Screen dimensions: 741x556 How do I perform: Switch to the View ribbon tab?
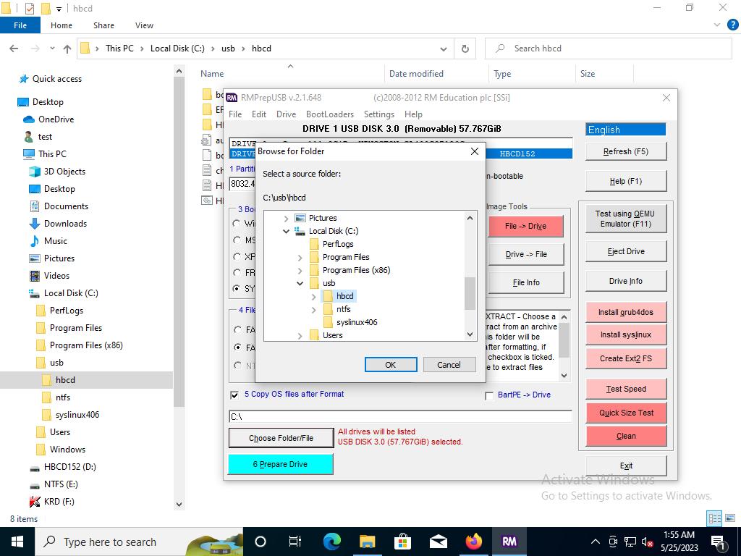point(144,25)
